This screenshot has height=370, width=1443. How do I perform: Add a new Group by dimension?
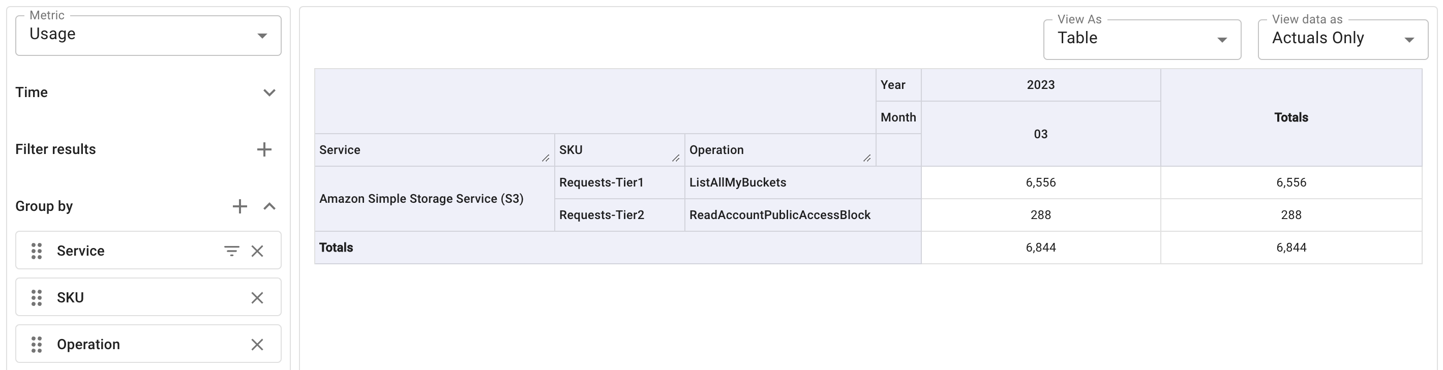[240, 206]
